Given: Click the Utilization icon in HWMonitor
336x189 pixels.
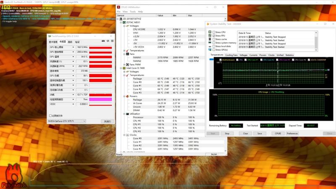Looking at the screenshot, I should tap(128, 114).
